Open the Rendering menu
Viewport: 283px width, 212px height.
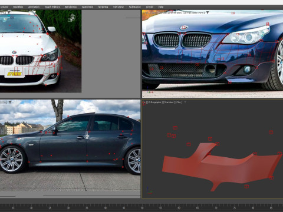71,7
